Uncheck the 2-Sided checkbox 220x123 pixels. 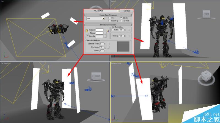(121, 18)
